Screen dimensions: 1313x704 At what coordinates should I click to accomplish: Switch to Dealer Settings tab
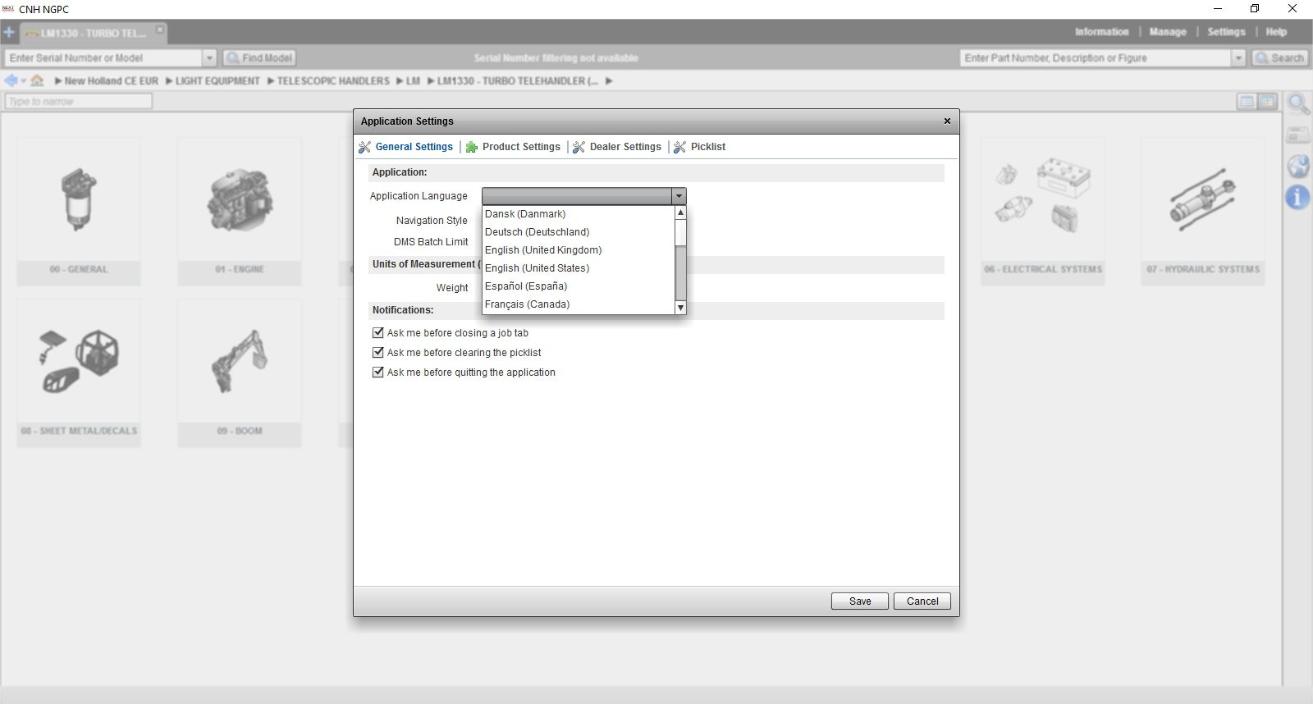pyautogui.click(x=625, y=147)
